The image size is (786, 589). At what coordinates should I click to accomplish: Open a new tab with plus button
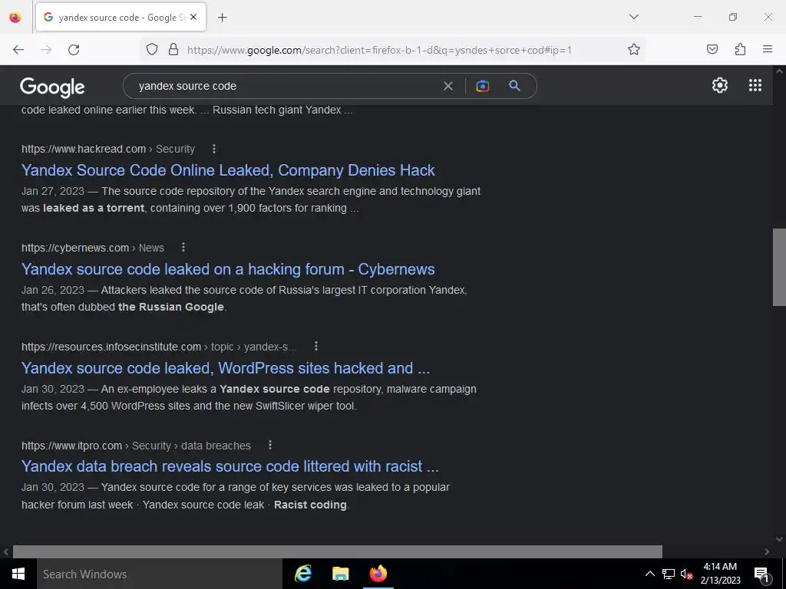click(x=223, y=18)
